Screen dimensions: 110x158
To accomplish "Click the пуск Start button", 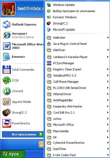I will pos(13,154).
